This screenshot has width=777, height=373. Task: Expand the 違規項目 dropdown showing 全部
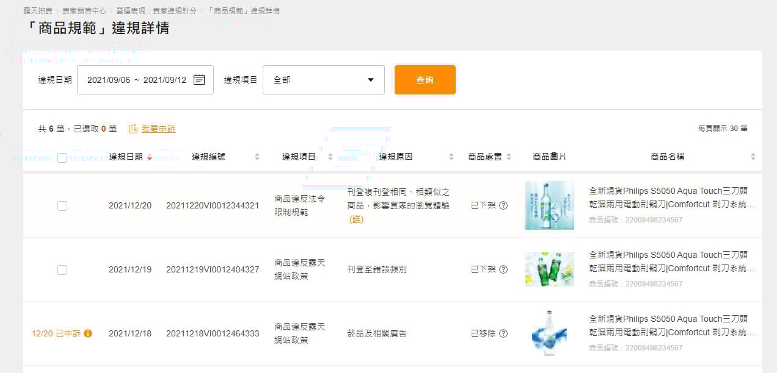pyautogui.click(x=324, y=80)
